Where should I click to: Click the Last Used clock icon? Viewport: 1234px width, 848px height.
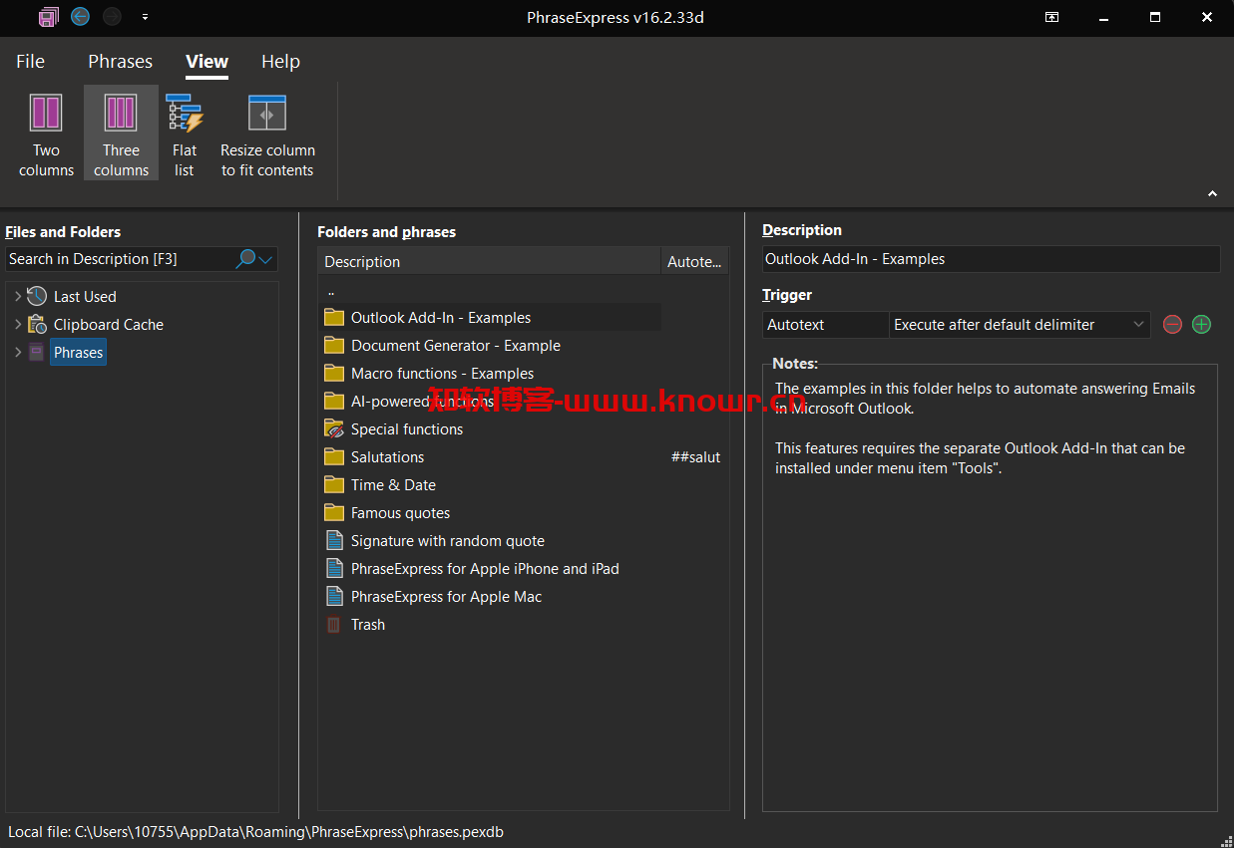pyautogui.click(x=37, y=296)
